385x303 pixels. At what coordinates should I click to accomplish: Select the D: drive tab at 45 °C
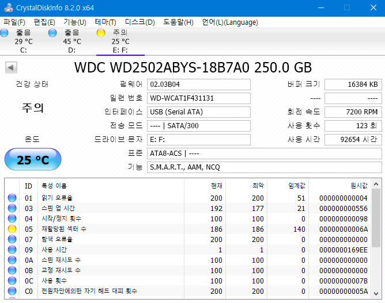point(72,41)
